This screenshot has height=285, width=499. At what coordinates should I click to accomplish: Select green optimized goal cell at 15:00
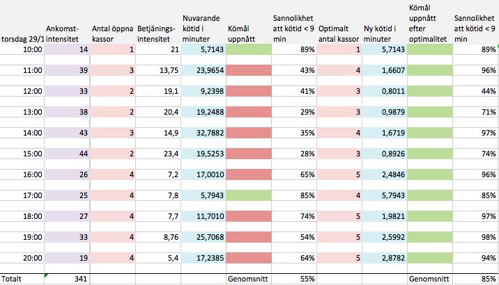[x=430, y=154]
